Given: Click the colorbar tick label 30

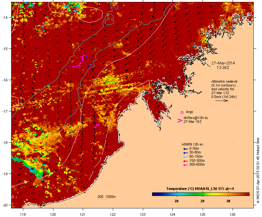Looking at the screenshot, I should 228,201.
